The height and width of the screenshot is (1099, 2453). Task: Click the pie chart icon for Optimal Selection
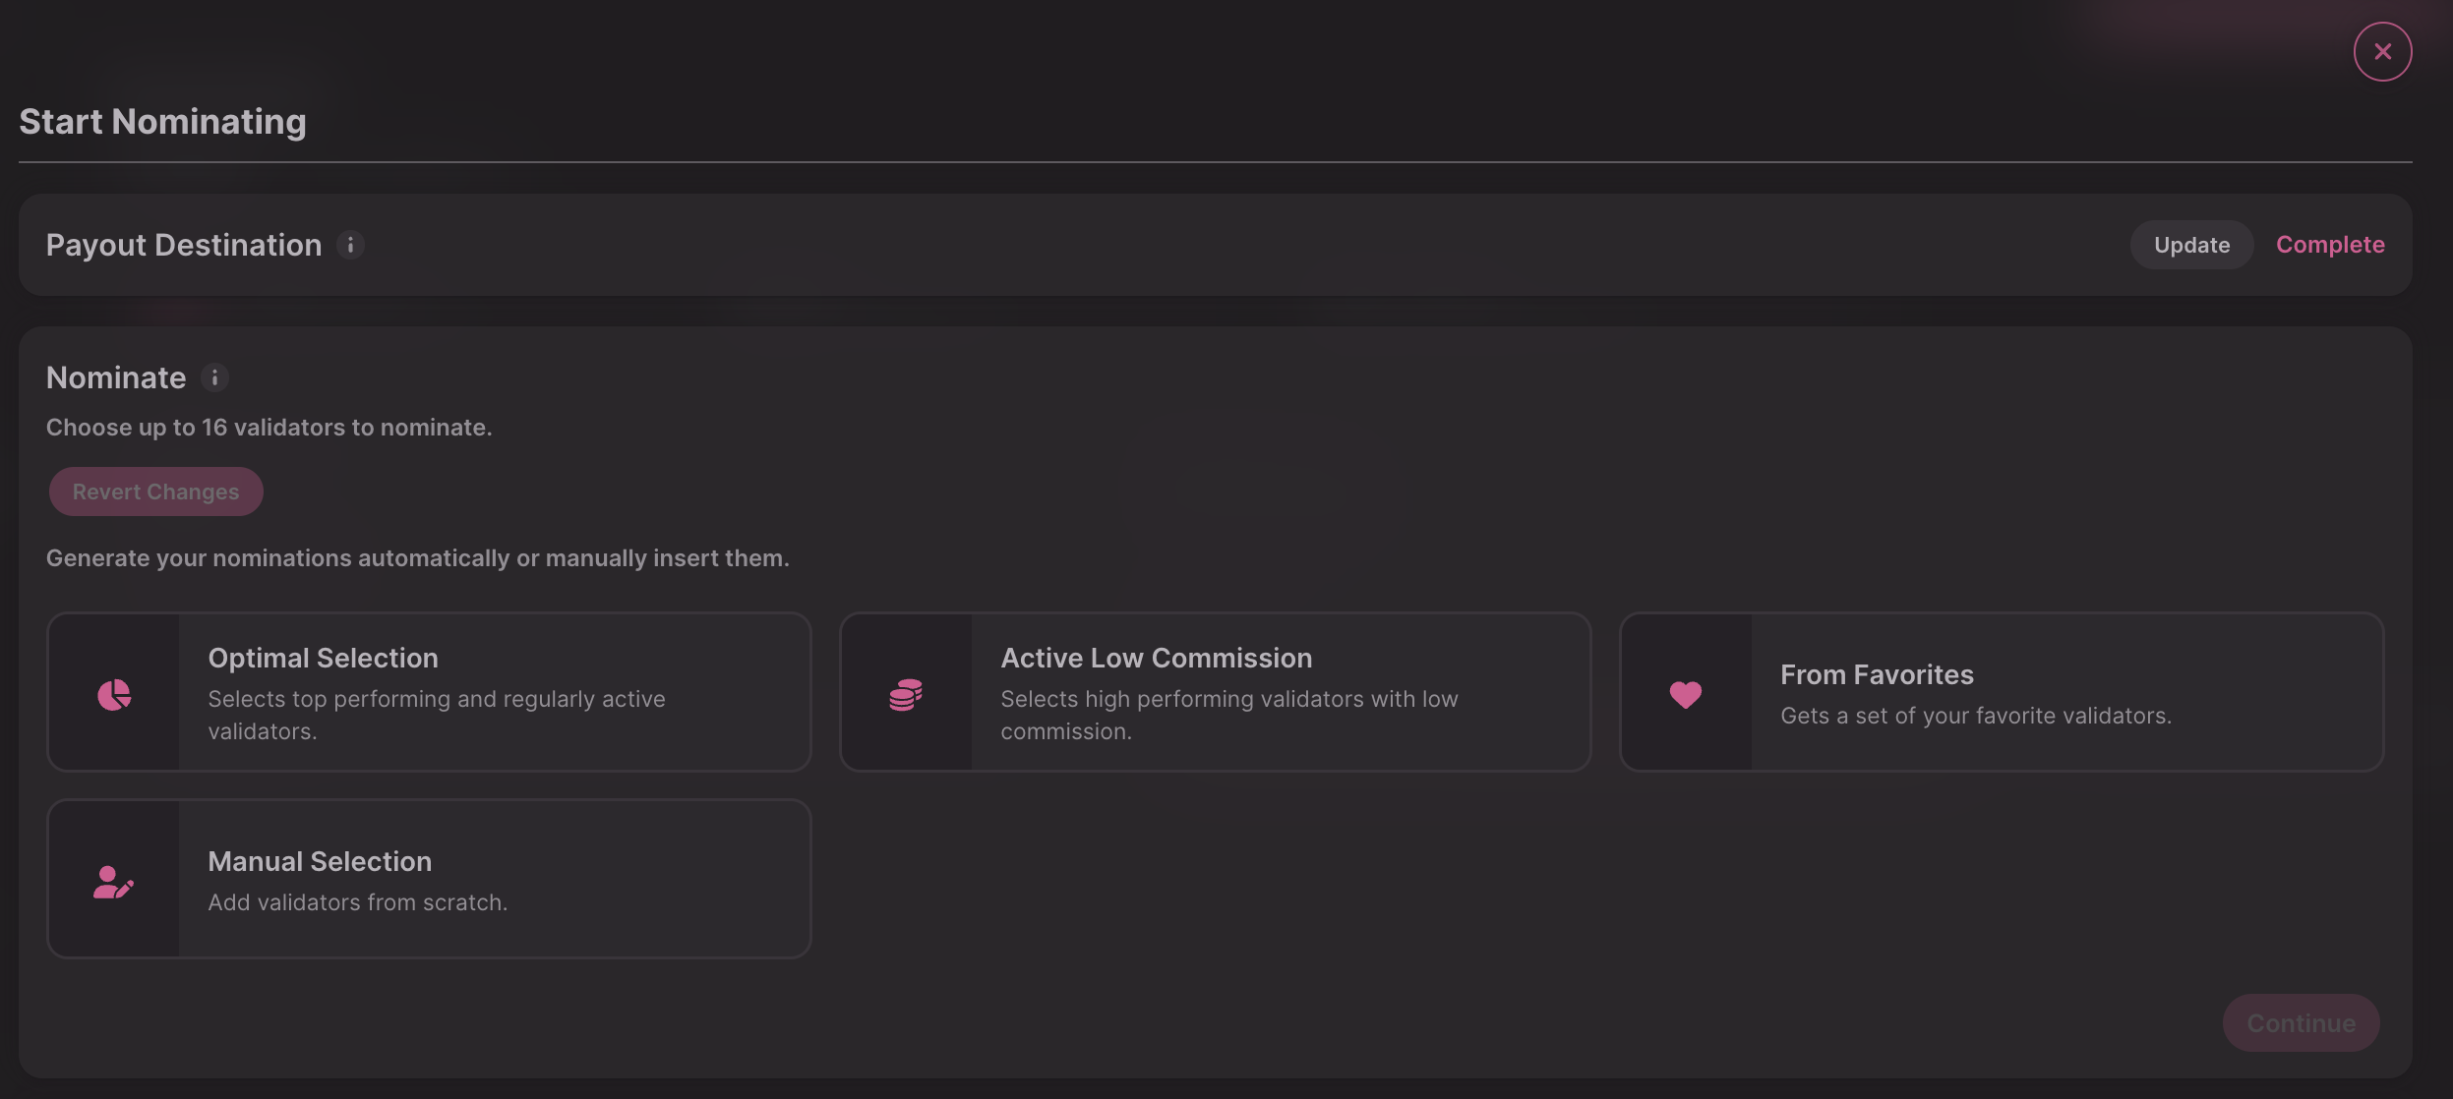(x=114, y=694)
